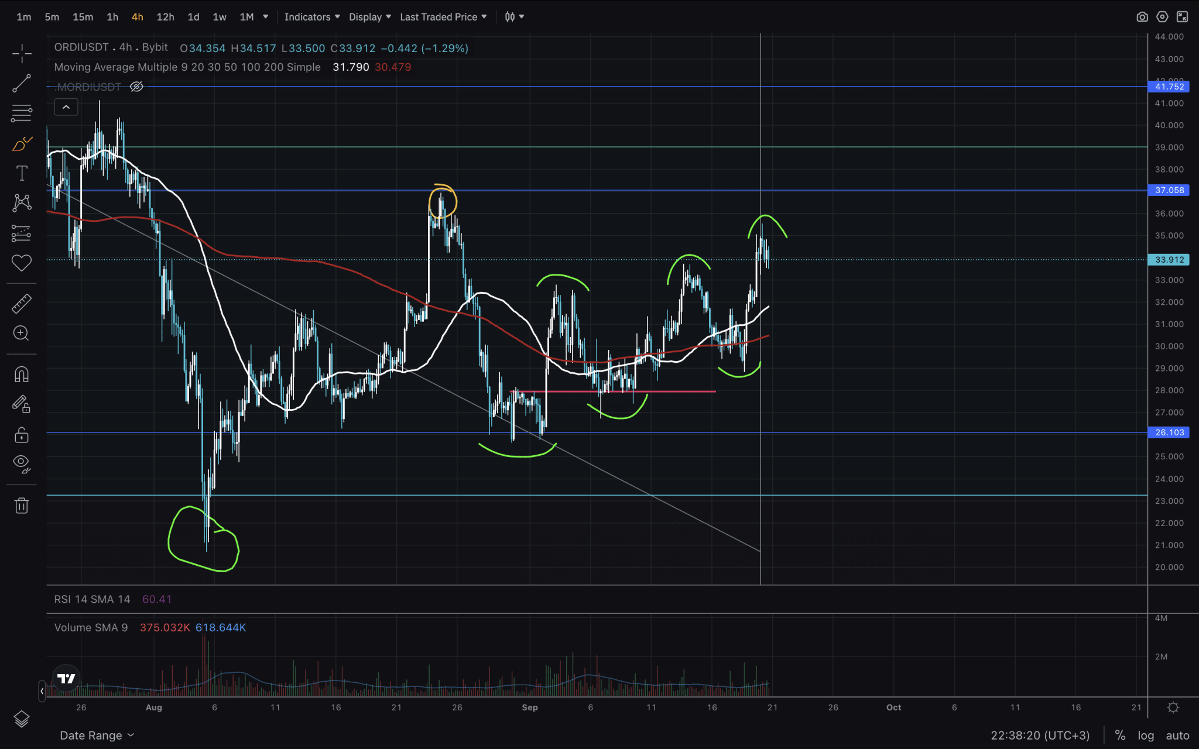
Task: Click the RSI 14 SMA 14 label
Action: 92,599
